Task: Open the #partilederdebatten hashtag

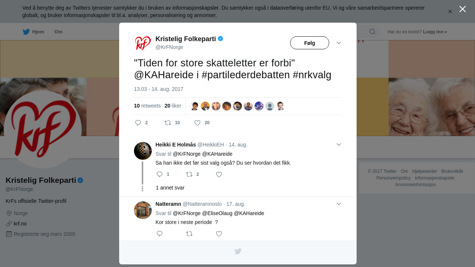Action: [246, 75]
